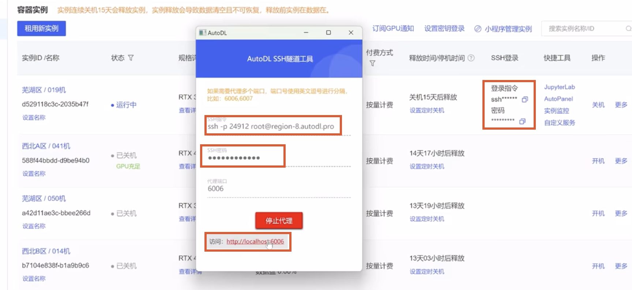632x290 pixels.
Task: Click 设置名称 under a42d11ae3c-bbee266d
Action: (34, 226)
